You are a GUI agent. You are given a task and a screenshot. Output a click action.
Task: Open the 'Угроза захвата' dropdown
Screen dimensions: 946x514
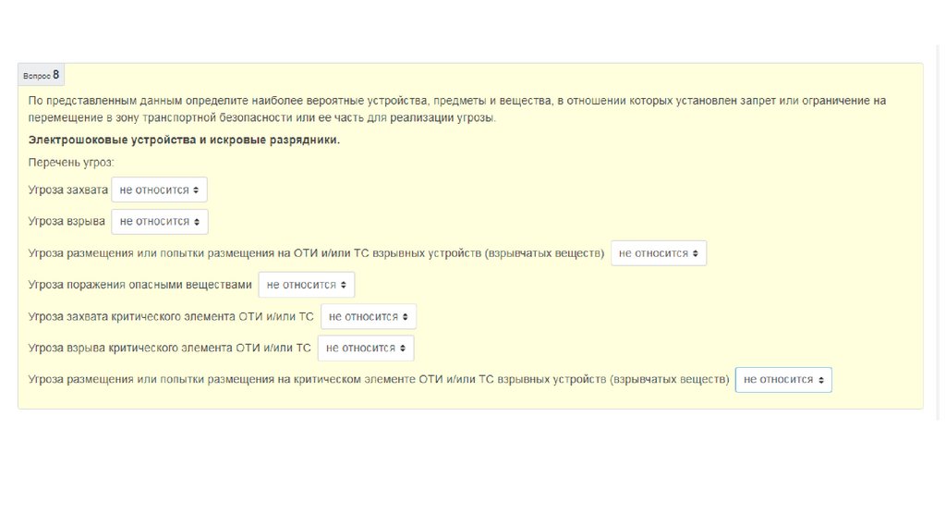pos(159,190)
